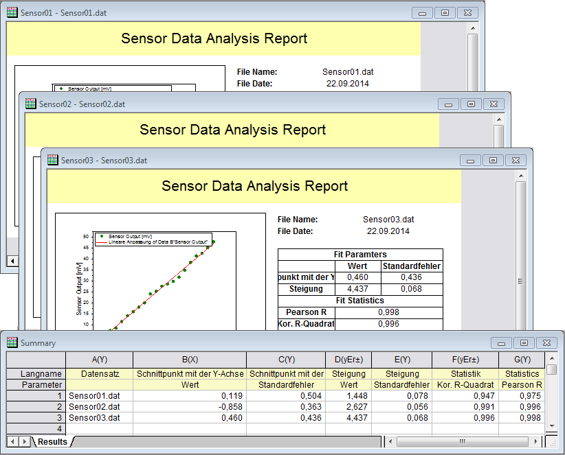Click the -0,858 intercept value cell
Viewport: 565px width, 455px height.
[x=190, y=406]
